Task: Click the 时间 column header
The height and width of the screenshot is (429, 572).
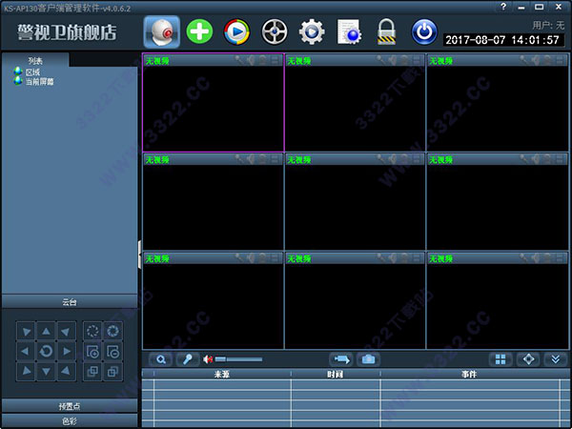Action: click(335, 375)
